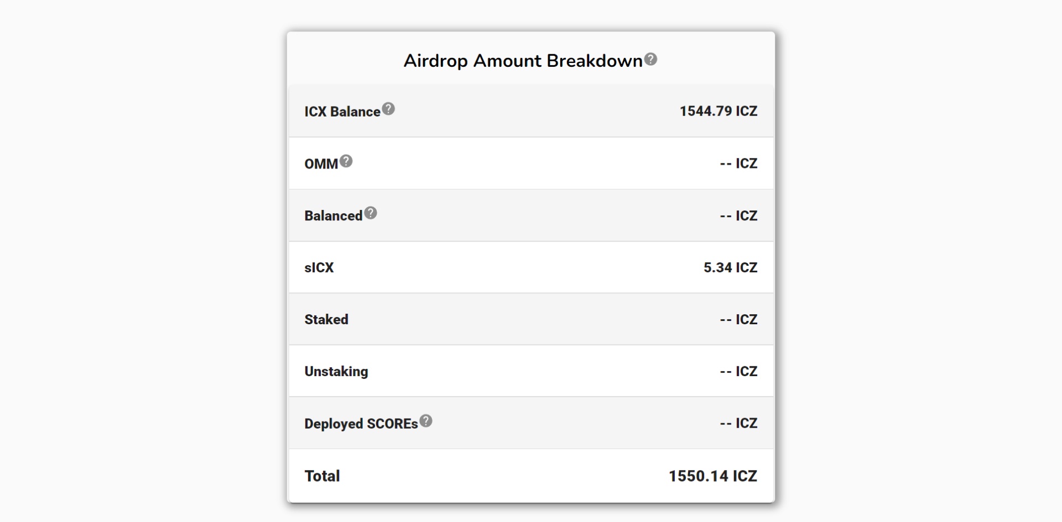Select the Airdrop Amount Breakdown heading
Screen dimensions: 1062x522
tap(523, 61)
